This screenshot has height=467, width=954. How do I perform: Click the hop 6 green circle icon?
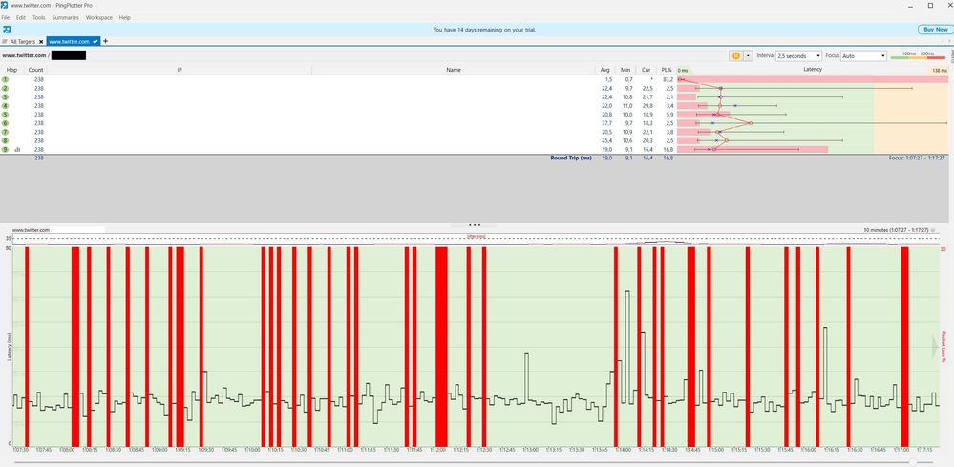coord(6,123)
